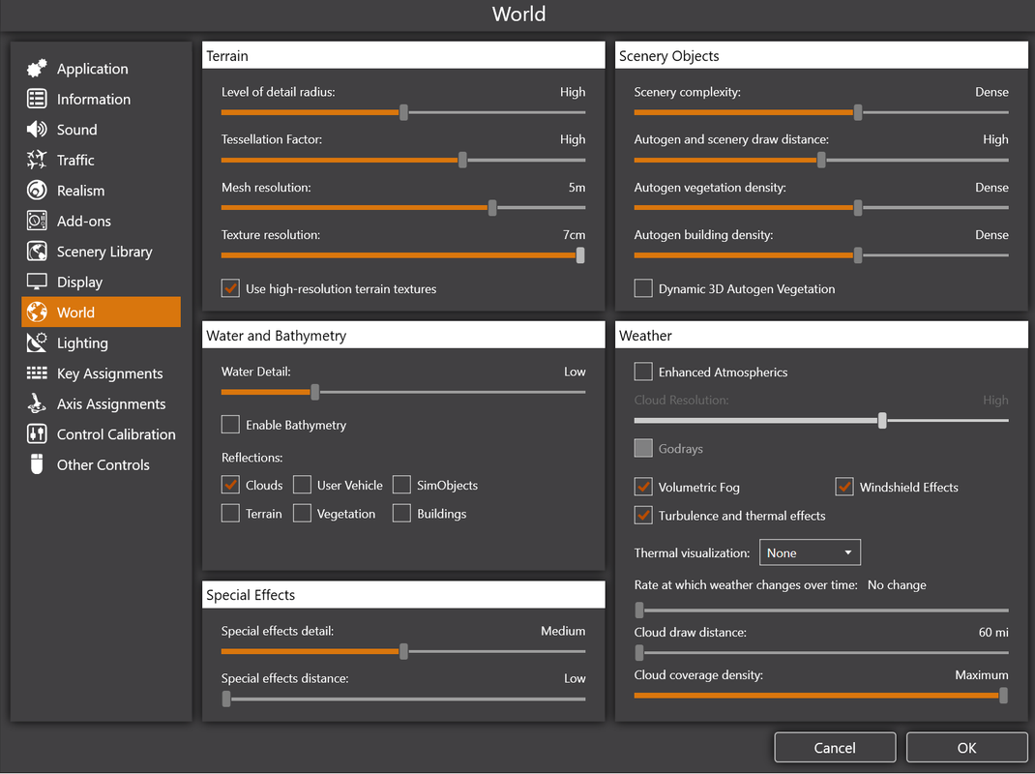Viewport: 1035px width, 774px height.
Task: Click the Cancel button
Action: click(x=835, y=748)
